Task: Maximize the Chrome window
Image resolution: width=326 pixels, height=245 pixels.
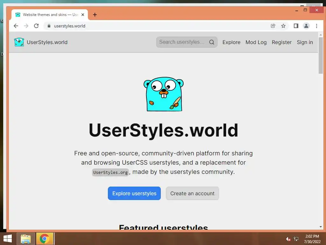Action: click(305, 10)
